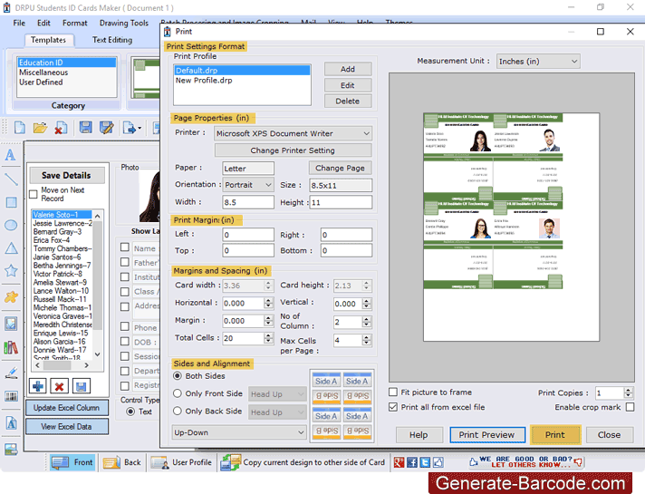Check the Name field checkbox
Viewport: 645px width, 494px height.
[x=125, y=247]
